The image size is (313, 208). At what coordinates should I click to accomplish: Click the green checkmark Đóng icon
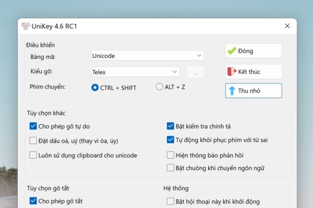click(x=232, y=51)
